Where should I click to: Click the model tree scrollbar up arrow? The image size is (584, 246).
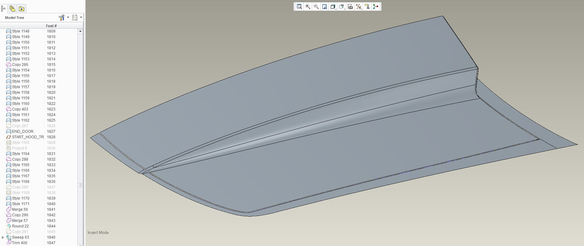80,31
